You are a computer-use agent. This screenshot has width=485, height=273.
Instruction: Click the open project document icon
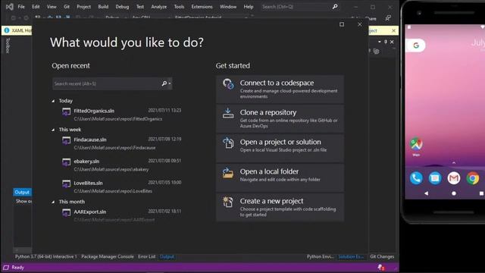(228, 143)
